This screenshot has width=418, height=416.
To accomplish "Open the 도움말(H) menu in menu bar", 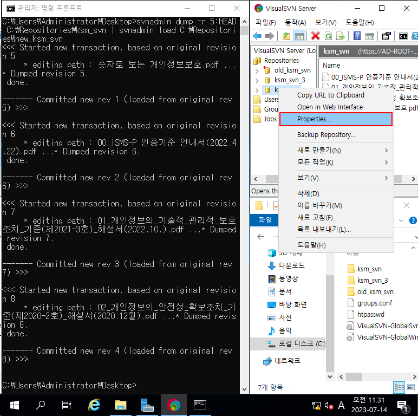I will (360, 22).
